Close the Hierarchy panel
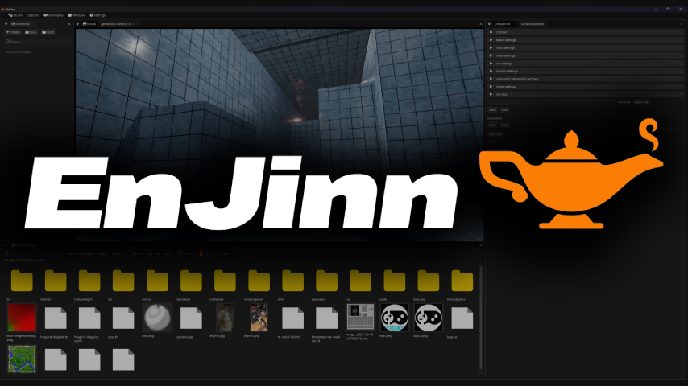Viewport: 688px width, 386px height. click(x=69, y=24)
